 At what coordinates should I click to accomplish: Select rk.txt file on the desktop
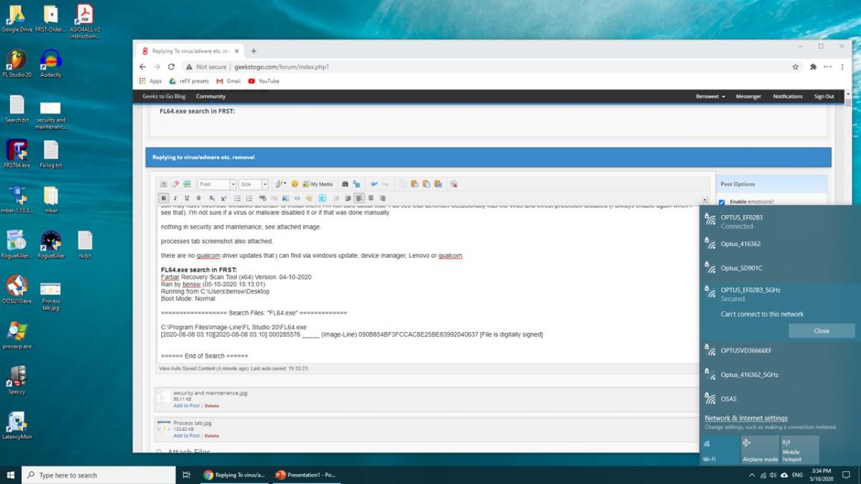click(85, 244)
